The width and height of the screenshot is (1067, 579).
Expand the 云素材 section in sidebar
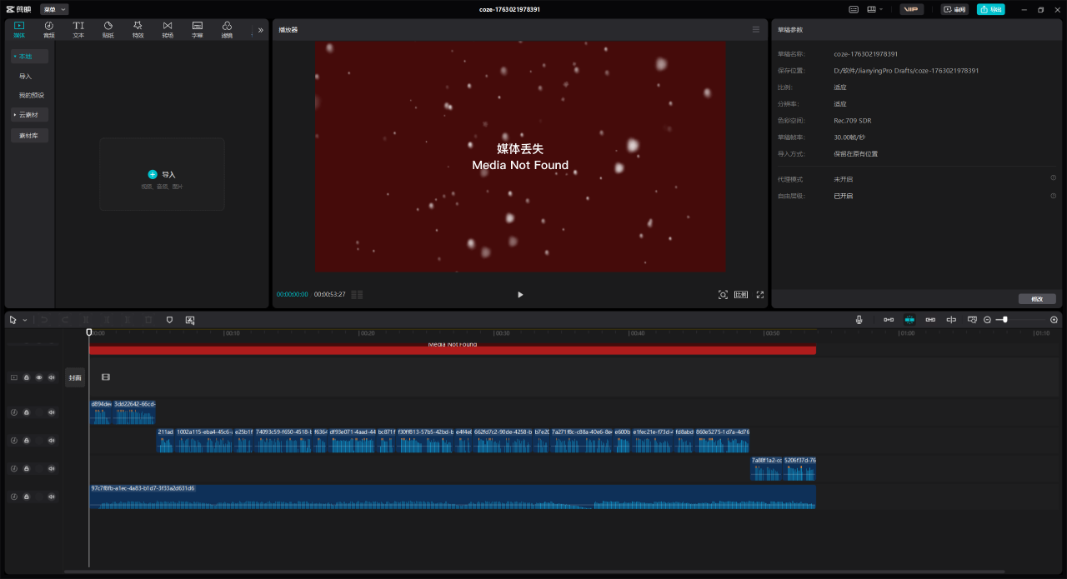coord(29,114)
